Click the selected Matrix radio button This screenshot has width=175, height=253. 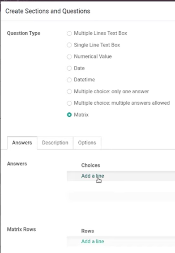(69, 115)
